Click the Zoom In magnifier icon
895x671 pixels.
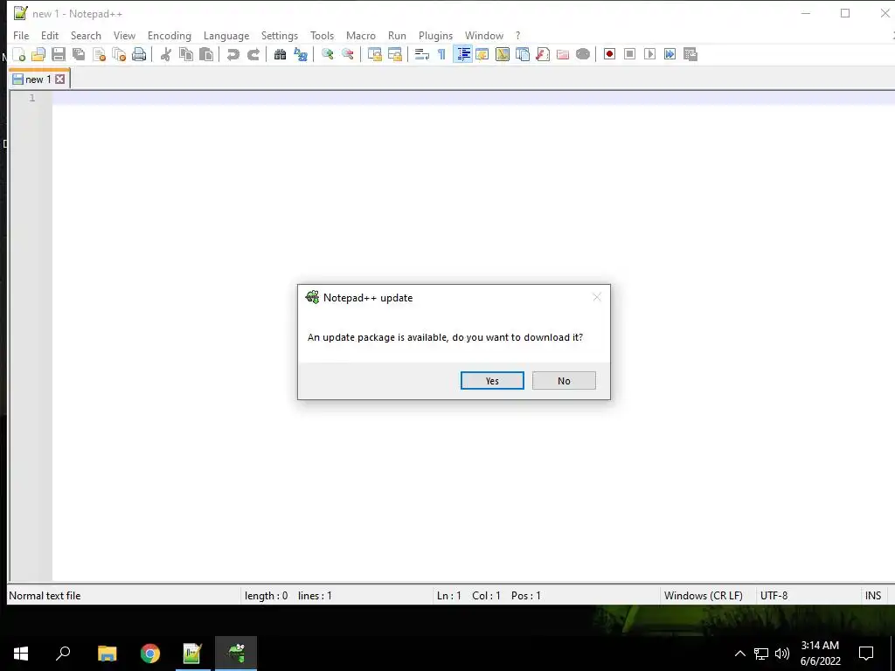point(327,54)
